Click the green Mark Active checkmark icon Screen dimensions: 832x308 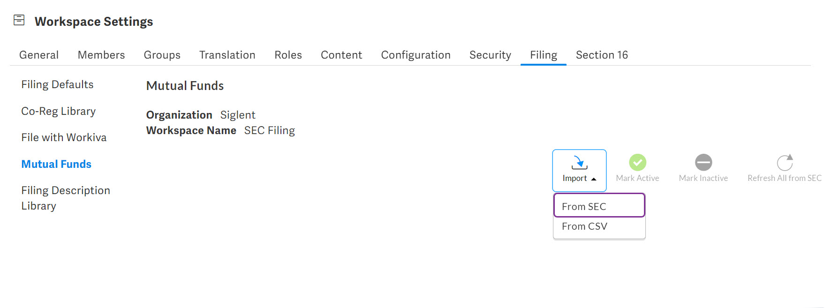[x=637, y=163]
